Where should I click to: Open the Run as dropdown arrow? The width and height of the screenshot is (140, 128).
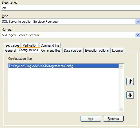(x=137, y=35)
